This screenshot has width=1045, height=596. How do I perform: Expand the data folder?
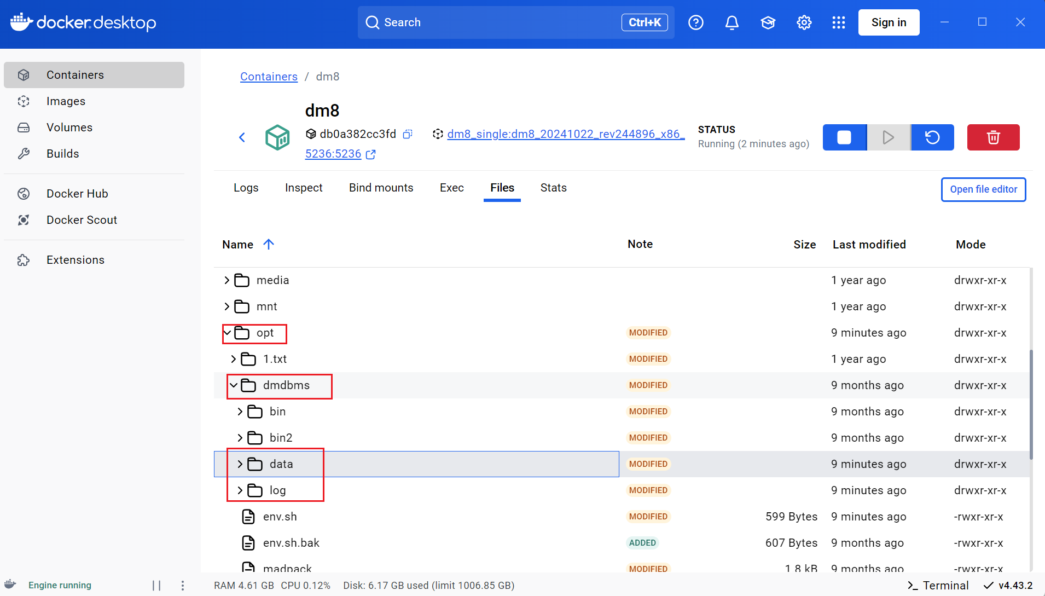coord(240,464)
